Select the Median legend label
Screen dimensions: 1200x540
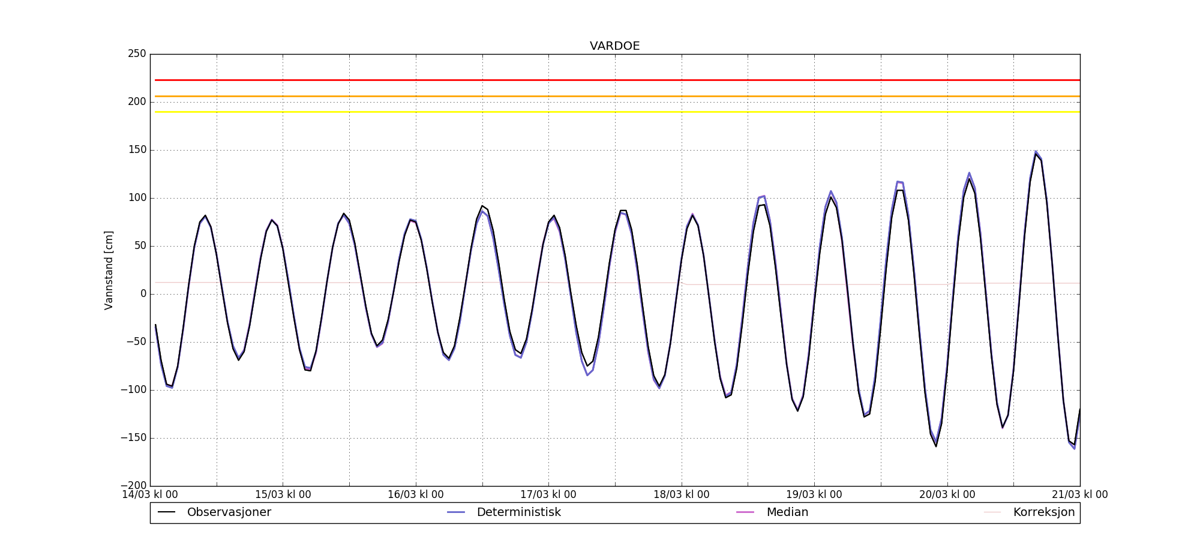[787, 512]
